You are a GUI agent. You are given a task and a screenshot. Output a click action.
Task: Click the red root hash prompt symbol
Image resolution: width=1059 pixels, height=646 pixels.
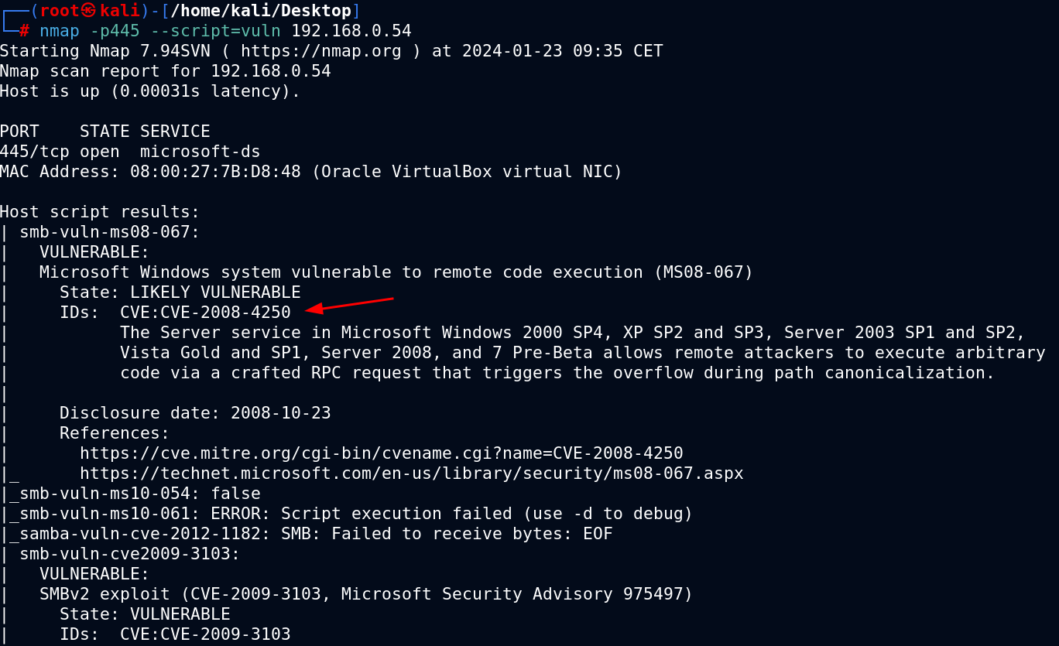(25, 31)
